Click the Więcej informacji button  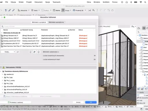(x=46, y=96)
